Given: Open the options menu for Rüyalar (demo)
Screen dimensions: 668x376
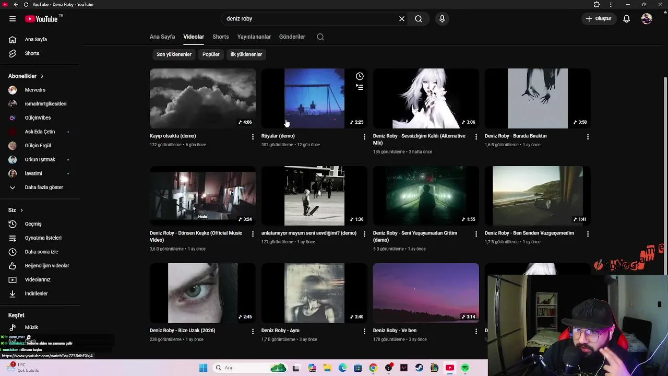Looking at the screenshot, I should (364, 137).
